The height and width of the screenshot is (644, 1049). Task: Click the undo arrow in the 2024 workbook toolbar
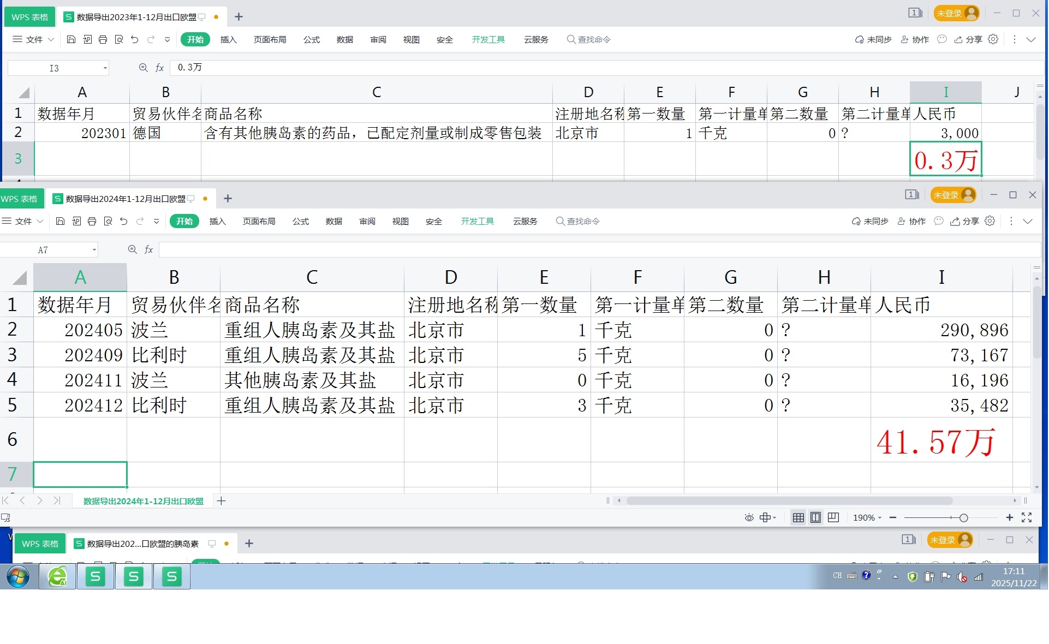pos(124,221)
